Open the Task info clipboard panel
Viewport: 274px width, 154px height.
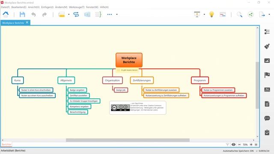click(x=267, y=133)
